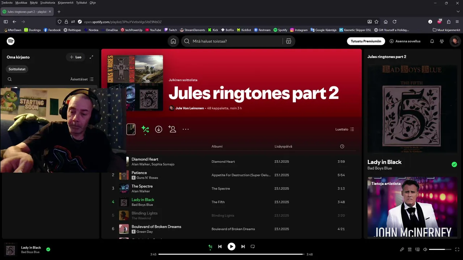Search within the library using magnifier icon

(x=10, y=79)
